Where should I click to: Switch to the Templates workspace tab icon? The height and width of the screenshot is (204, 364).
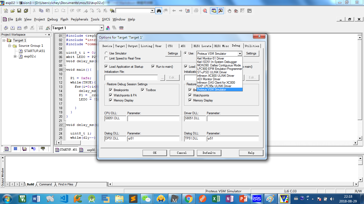click(43, 149)
